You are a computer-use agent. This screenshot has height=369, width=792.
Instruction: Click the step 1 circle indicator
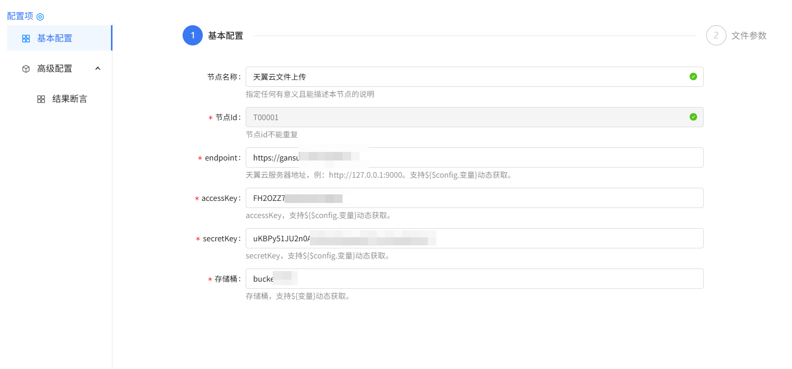tap(193, 35)
